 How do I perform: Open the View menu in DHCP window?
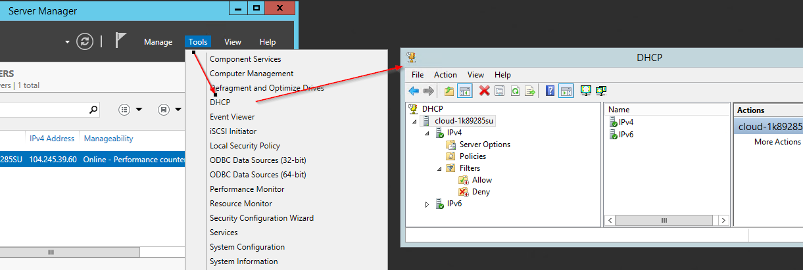475,75
